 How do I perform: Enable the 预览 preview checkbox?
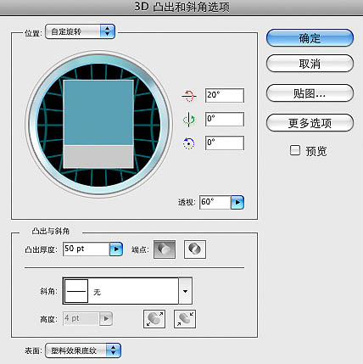pyautogui.click(x=295, y=150)
